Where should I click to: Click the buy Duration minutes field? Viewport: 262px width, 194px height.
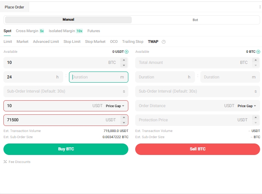pyautogui.click(x=95, y=77)
